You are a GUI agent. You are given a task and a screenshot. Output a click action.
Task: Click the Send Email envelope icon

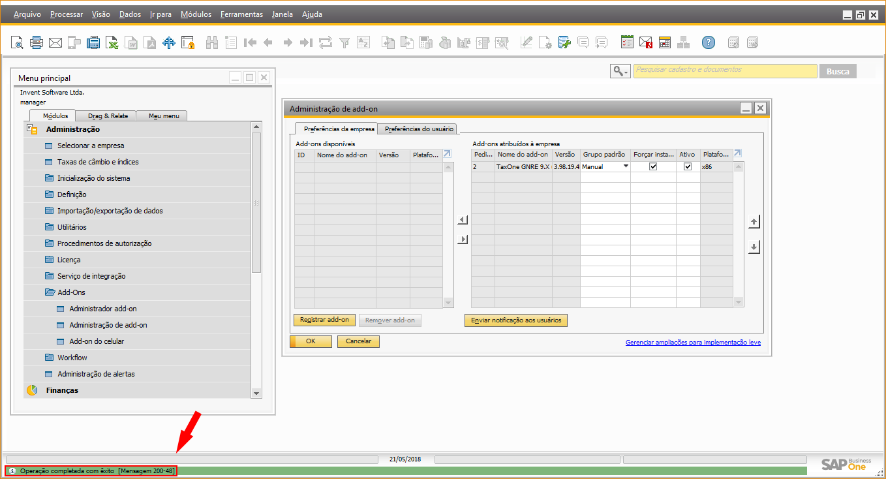click(55, 43)
